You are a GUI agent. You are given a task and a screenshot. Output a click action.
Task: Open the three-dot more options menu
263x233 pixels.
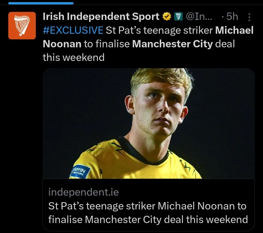pos(249,17)
